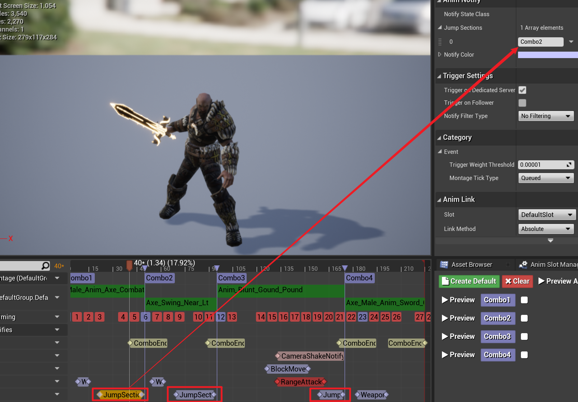Open the Timing track dropdown arrow
Image resolution: width=578 pixels, height=402 pixels.
coord(57,317)
